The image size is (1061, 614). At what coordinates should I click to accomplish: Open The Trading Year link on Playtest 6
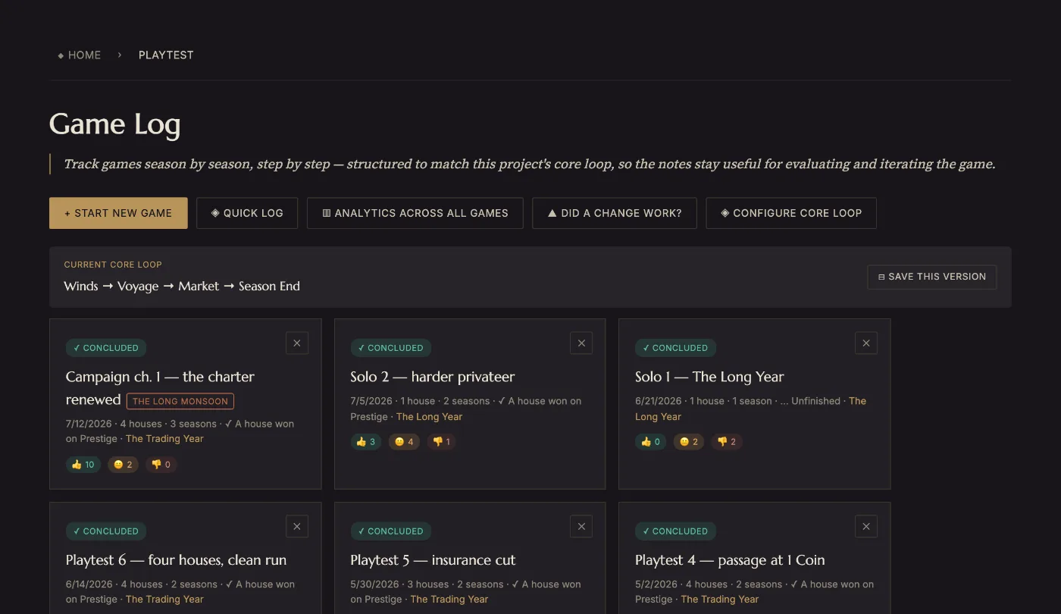164,600
